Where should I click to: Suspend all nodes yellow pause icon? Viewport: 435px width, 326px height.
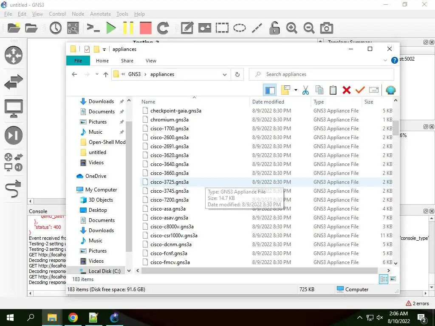click(x=128, y=28)
